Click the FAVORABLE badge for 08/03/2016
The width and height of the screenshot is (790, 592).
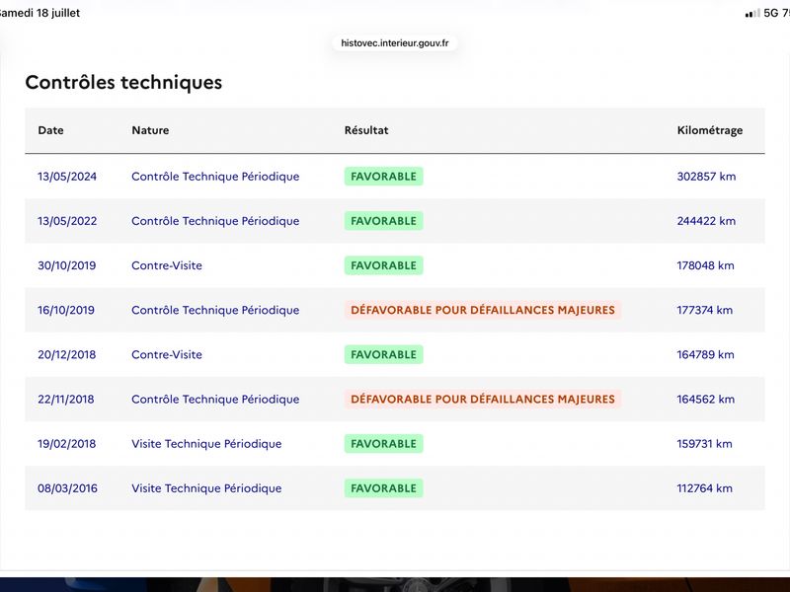(383, 488)
